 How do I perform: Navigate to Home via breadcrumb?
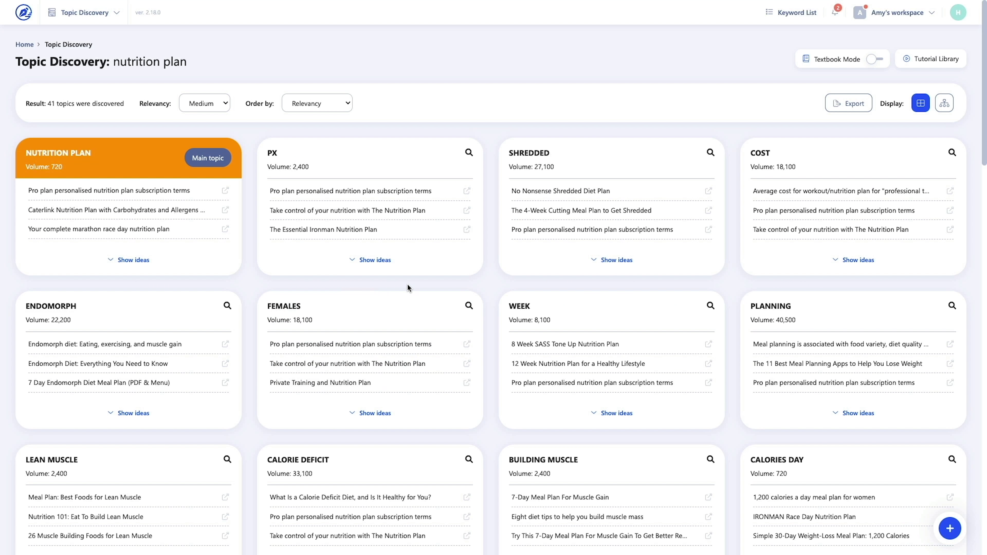coord(24,44)
